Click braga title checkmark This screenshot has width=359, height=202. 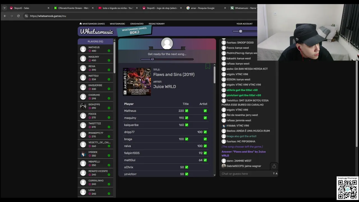point(187,139)
